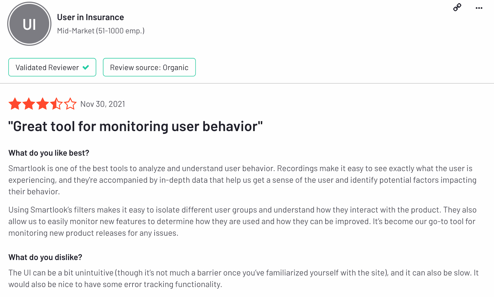Open the "Great tool for monitoring user behavior" title
The width and height of the screenshot is (494, 297).
(x=136, y=126)
